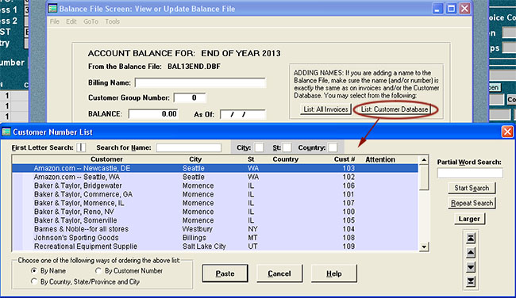This screenshot has height=298, width=516.
Task: Click scroll up arrow of customer list
Action: [424, 159]
